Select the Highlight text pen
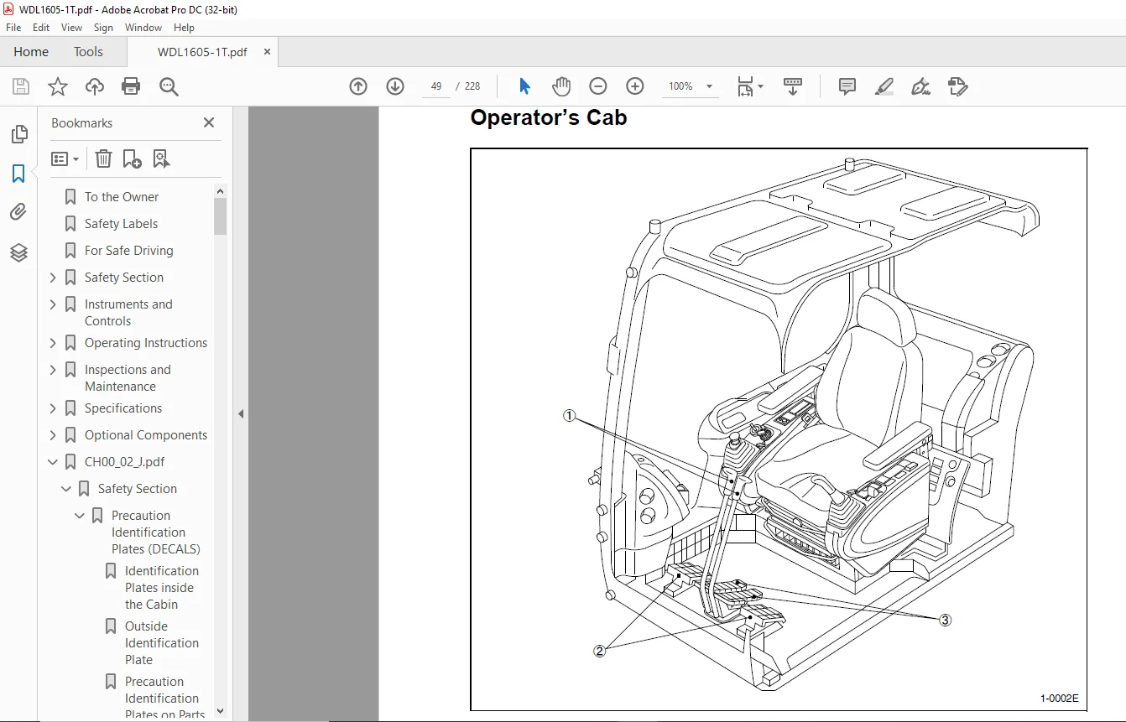Screen dimensions: 1126x722 (x=884, y=86)
